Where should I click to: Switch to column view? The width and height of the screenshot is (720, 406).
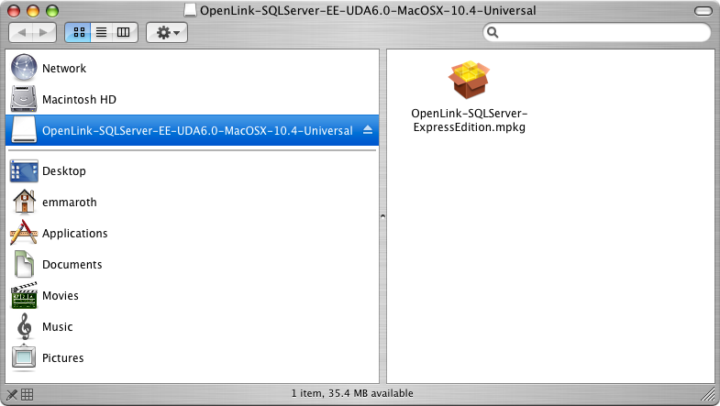point(124,32)
